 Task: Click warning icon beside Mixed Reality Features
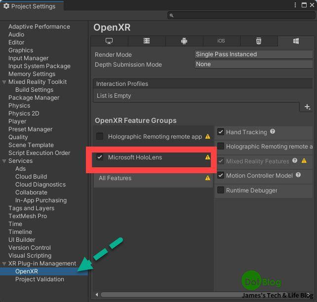pyautogui.click(x=304, y=161)
